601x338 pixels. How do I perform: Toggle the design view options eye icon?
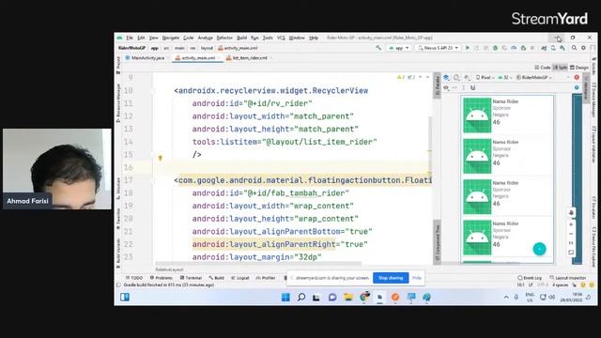(x=446, y=87)
